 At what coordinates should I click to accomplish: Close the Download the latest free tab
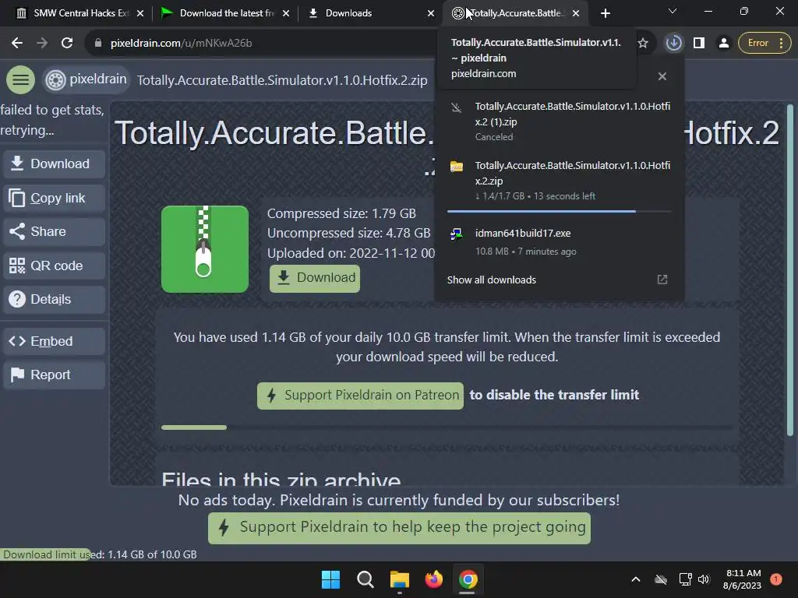coord(286,13)
